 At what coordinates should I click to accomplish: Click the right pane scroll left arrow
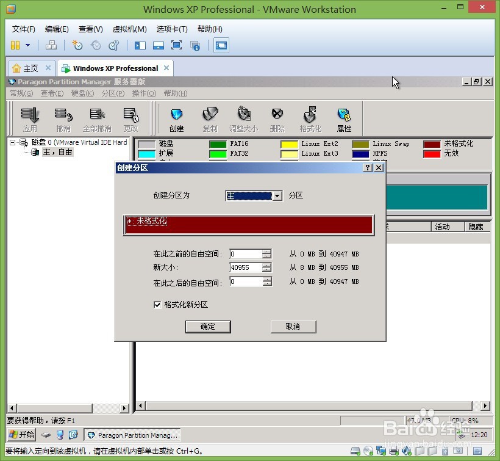coord(140,406)
